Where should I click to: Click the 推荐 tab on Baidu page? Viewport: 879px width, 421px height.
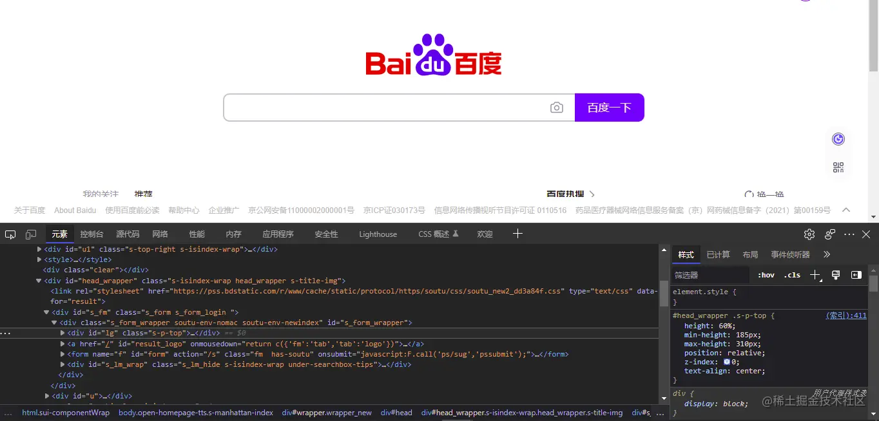(x=143, y=194)
